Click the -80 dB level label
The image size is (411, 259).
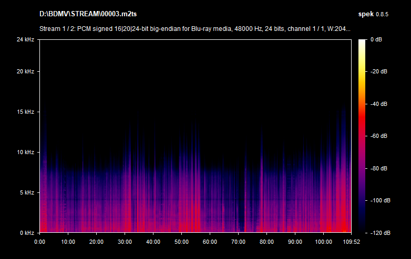point(377,168)
